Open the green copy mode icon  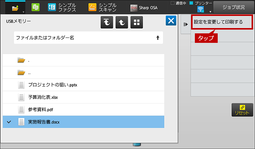[x=35, y=8]
